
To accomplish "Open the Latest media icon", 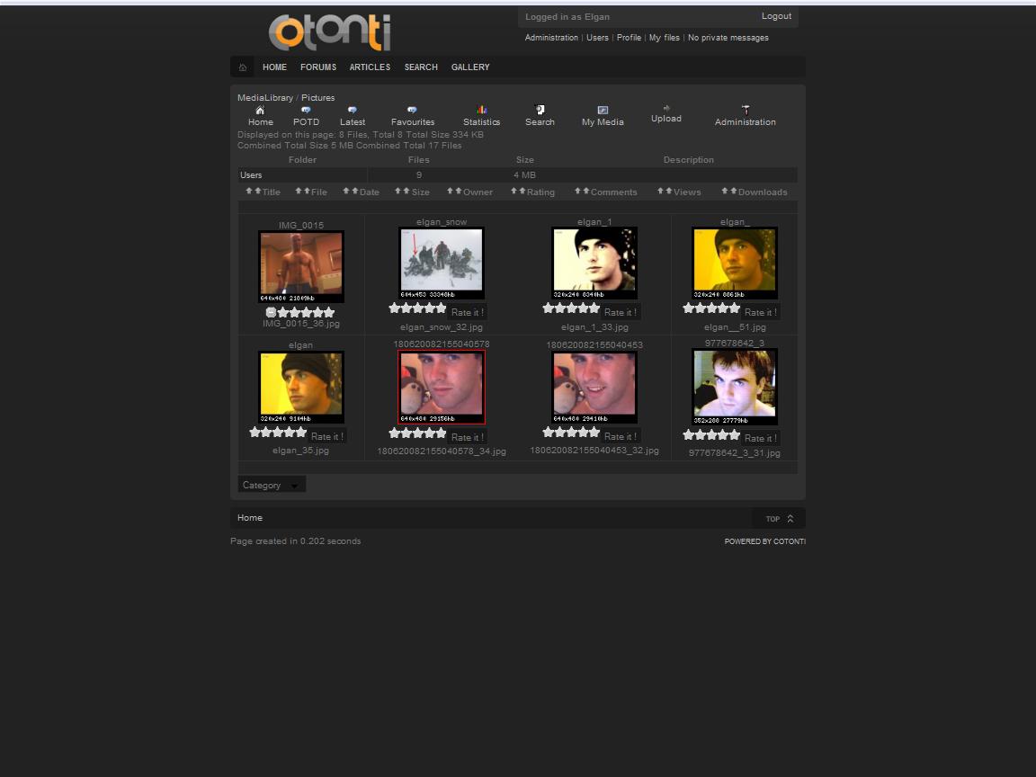I will pyautogui.click(x=352, y=111).
